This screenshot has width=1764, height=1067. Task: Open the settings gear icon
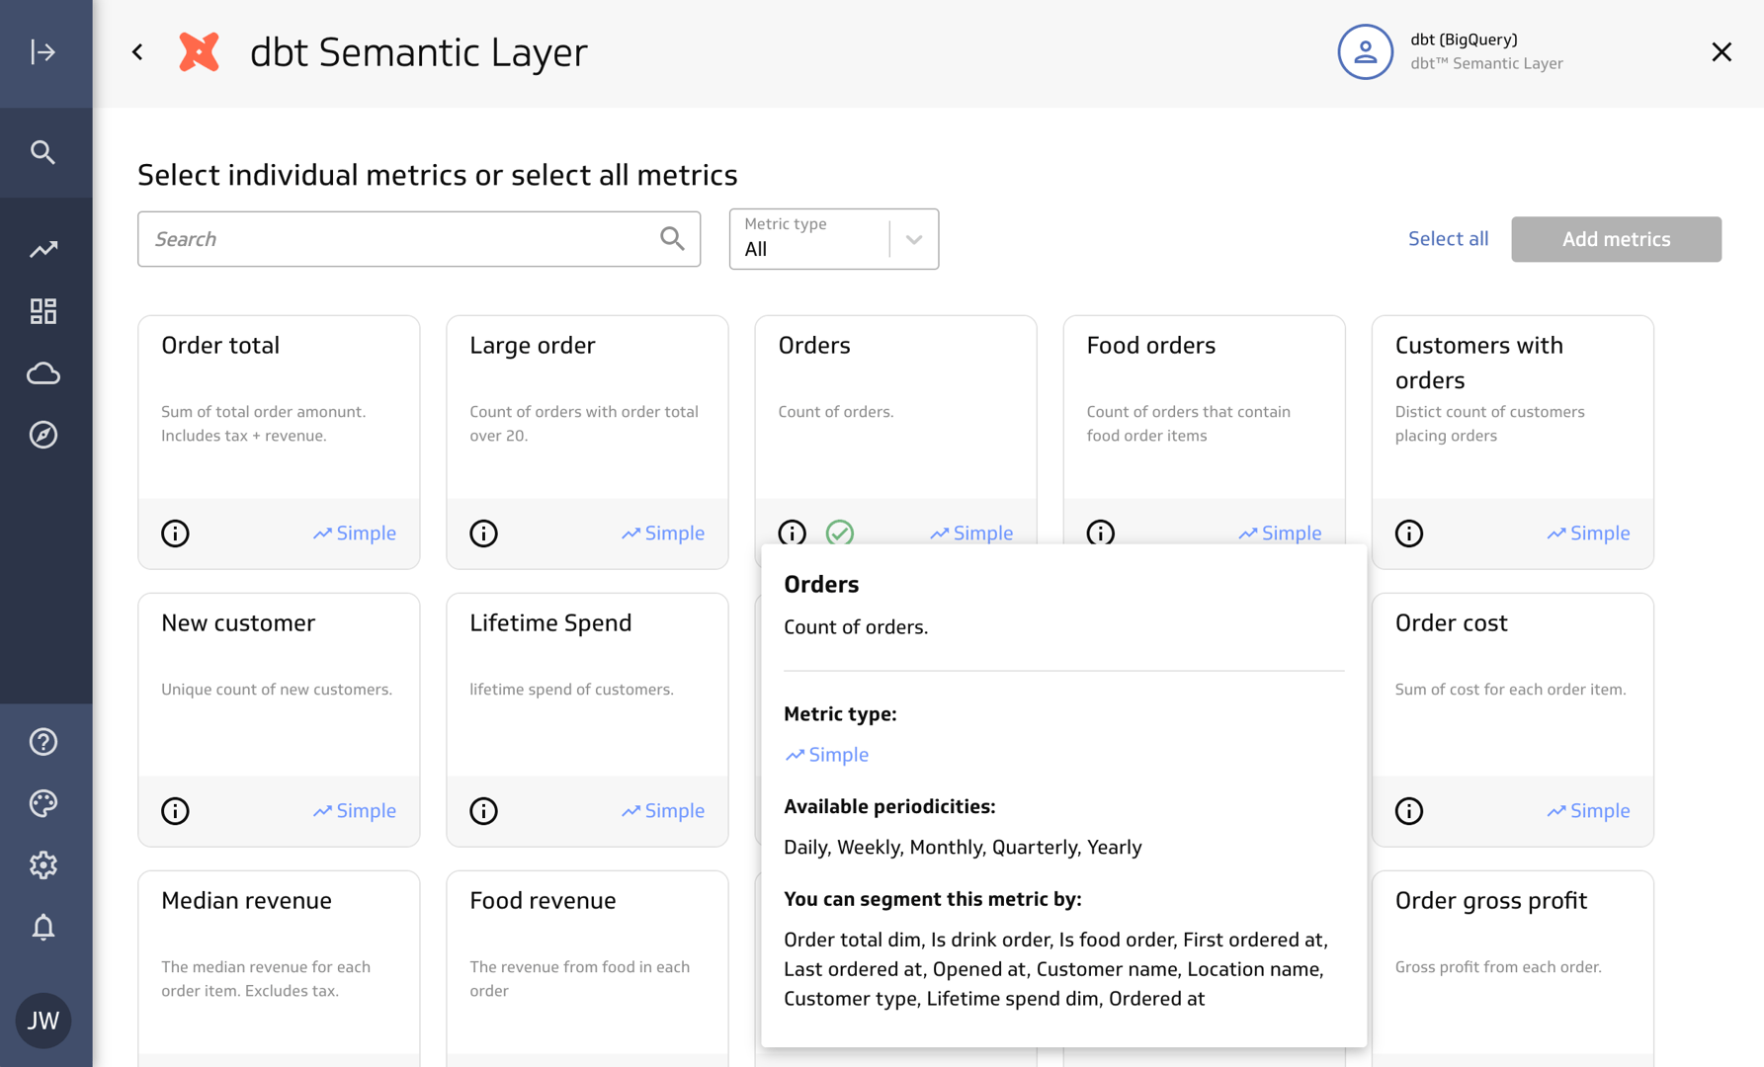pos(43,865)
